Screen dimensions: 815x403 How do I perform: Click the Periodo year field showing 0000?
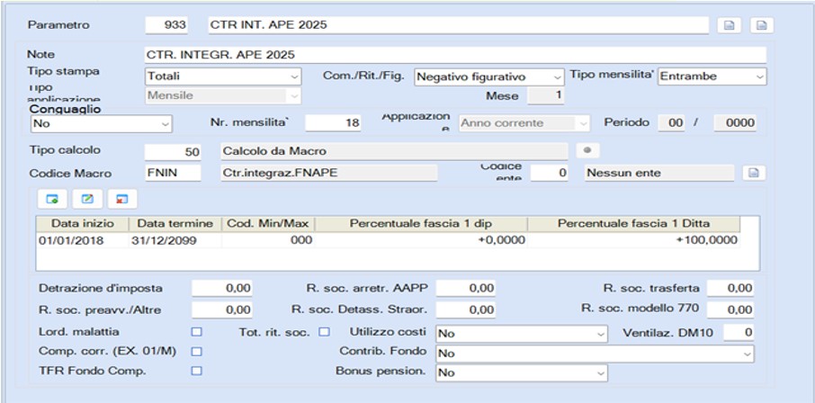(735, 123)
